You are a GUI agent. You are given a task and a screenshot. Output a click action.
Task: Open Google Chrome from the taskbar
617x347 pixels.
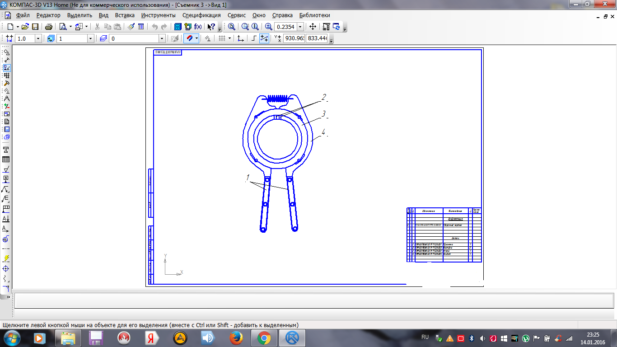point(264,338)
